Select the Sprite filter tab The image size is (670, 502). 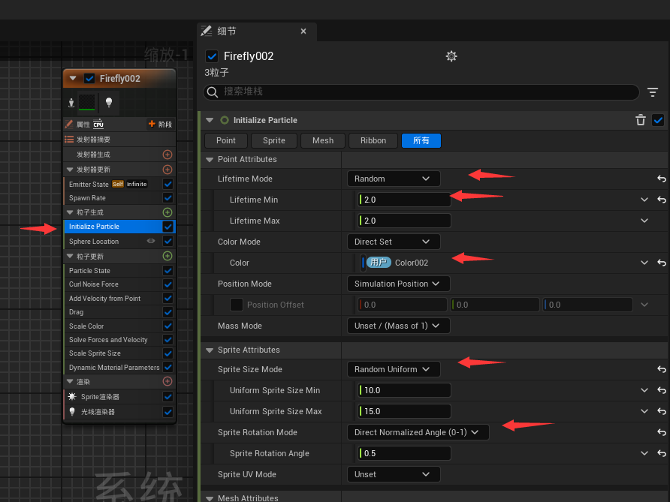pos(274,140)
